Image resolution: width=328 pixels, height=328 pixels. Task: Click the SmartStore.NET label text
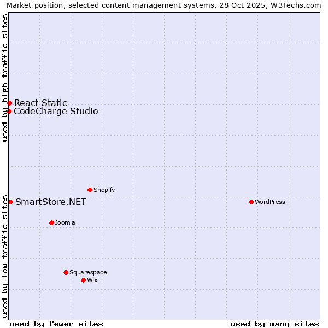pos(50,202)
